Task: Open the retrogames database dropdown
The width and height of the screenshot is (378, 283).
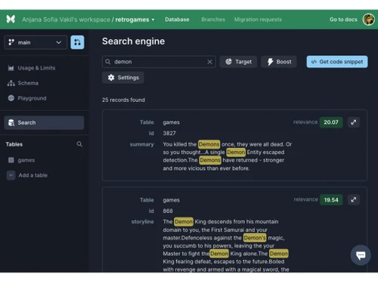Action: [x=135, y=20]
